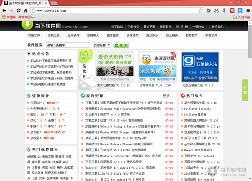Open the 光速五笔输入法 featured thumbnail
Viewport: 252px width, 181px height.
tap(200, 67)
